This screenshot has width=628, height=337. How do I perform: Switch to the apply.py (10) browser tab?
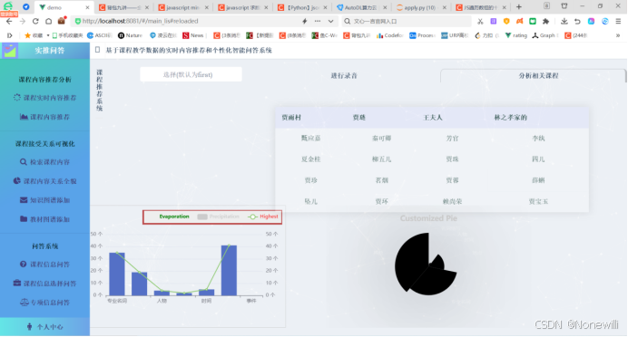421,7
